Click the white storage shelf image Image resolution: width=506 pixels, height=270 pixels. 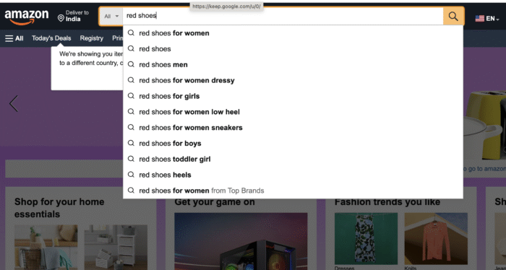[x=116, y=248]
